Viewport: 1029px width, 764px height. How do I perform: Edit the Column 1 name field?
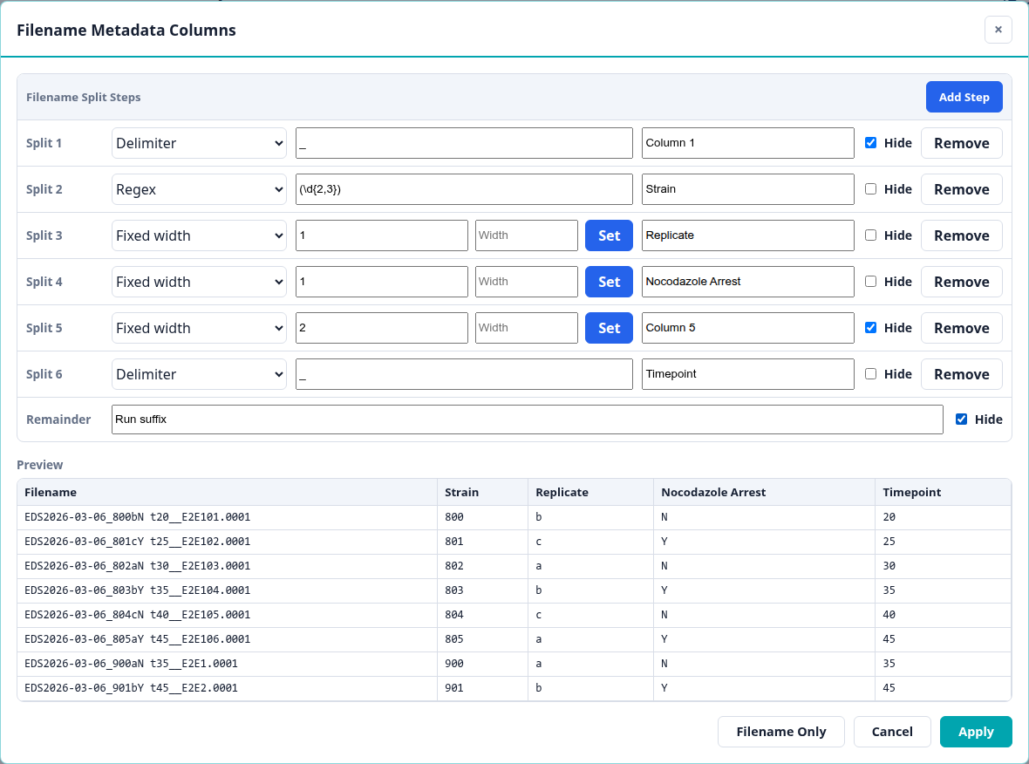[x=747, y=143]
